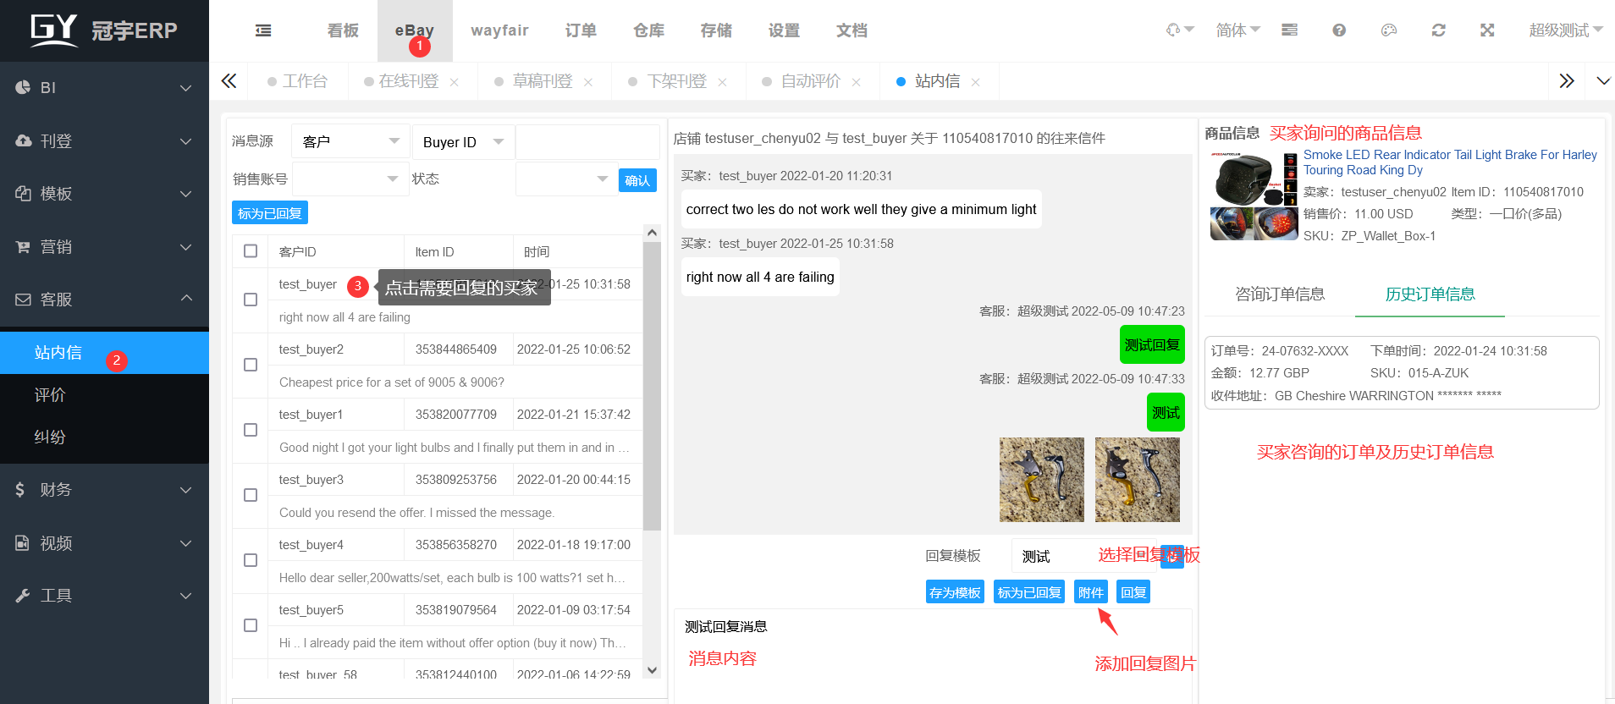Switch to the 历史订单信息 tab
The width and height of the screenshot is (1615, 704).
(1430, 294)
